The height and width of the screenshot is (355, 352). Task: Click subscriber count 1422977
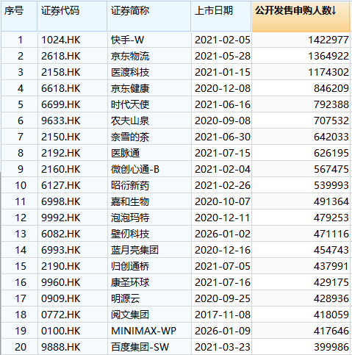301,40
